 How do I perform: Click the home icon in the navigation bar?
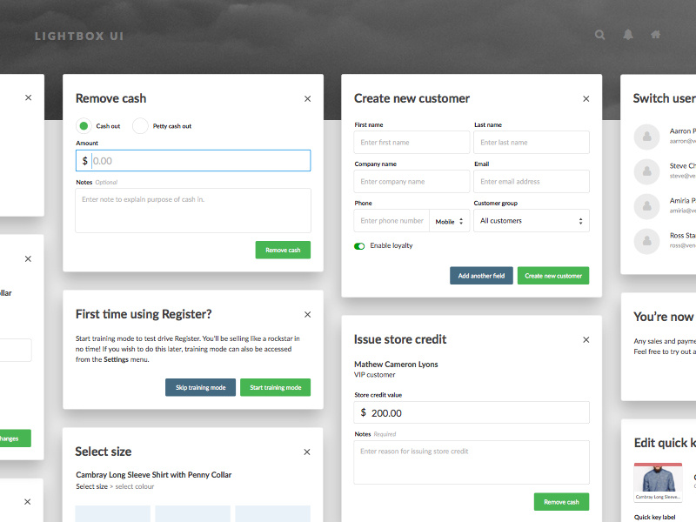point(655,35)
